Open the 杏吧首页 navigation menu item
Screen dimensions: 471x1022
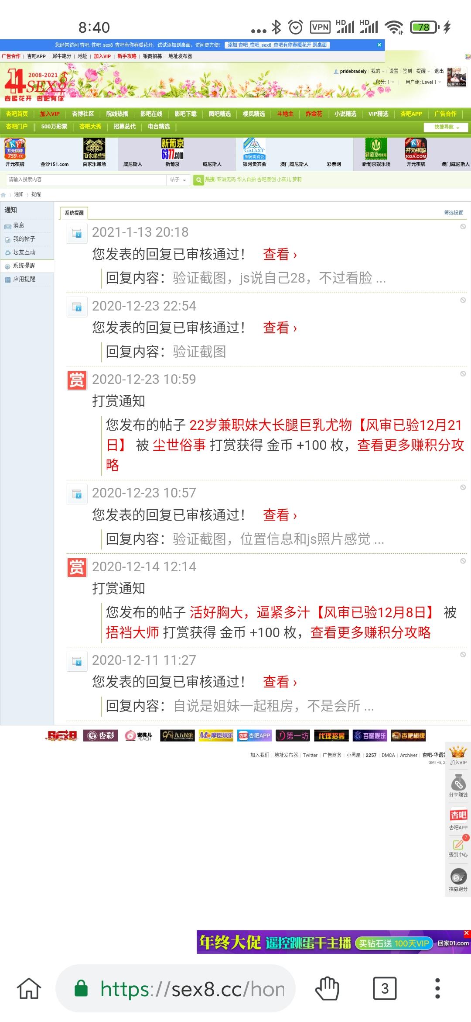(17, 114)
